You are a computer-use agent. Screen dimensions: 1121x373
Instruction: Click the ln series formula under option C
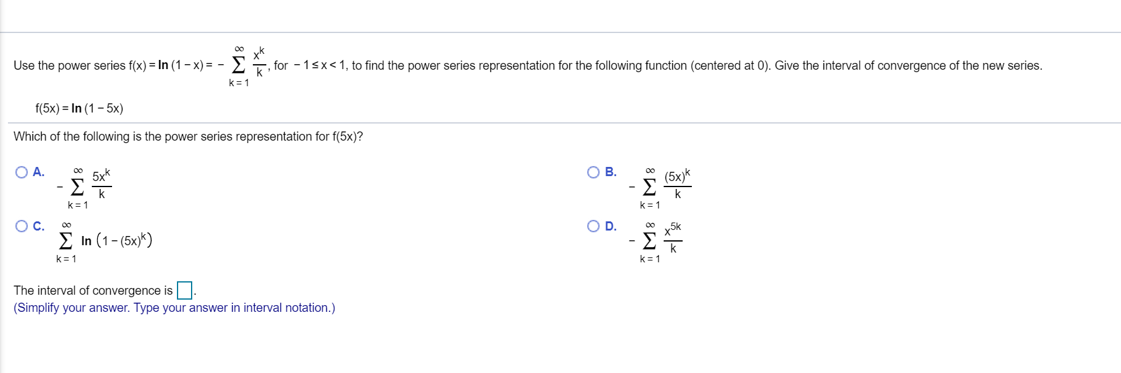coord(104,241)
